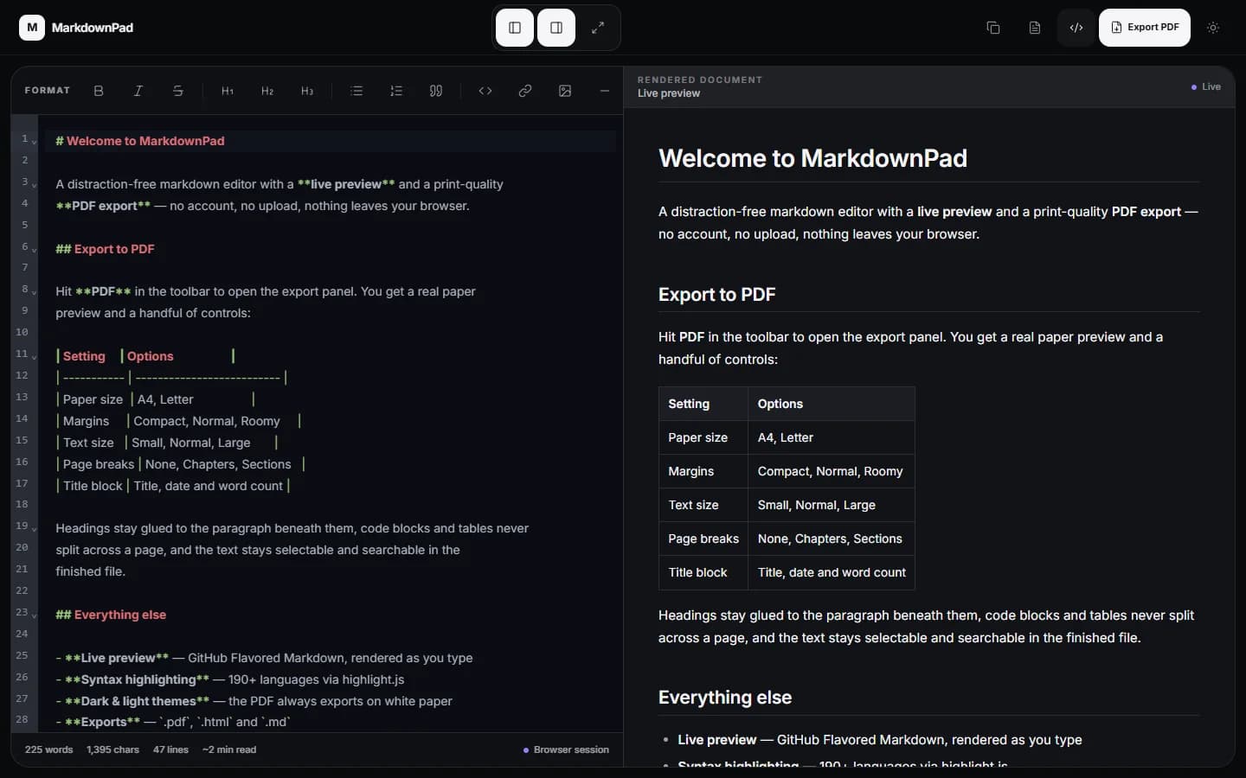Image resolution: width=1246 pixels, height=778 pixels.
Task: Insert an H3 heading
Action: pos(307,91)
